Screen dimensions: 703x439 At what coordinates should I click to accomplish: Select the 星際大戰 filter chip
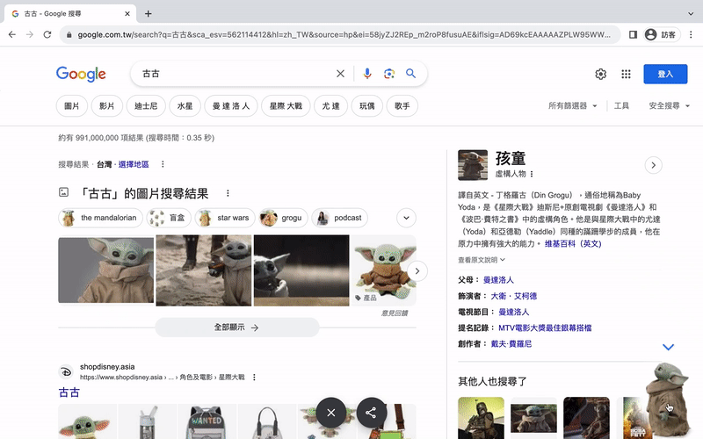tap(286, 106)
